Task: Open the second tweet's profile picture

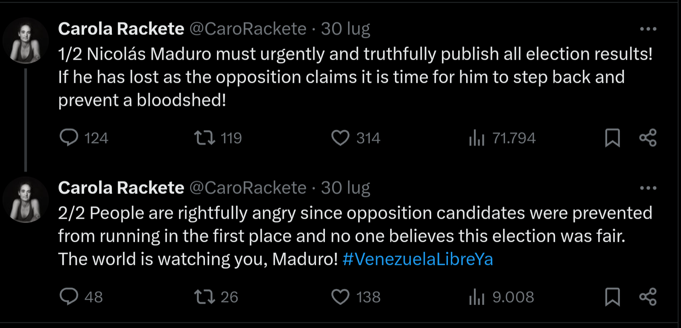Action: tap(26, 200)
